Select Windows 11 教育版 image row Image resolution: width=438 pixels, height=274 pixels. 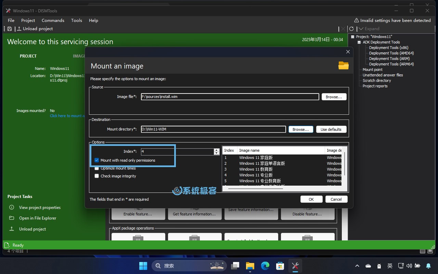pos(282,169)
